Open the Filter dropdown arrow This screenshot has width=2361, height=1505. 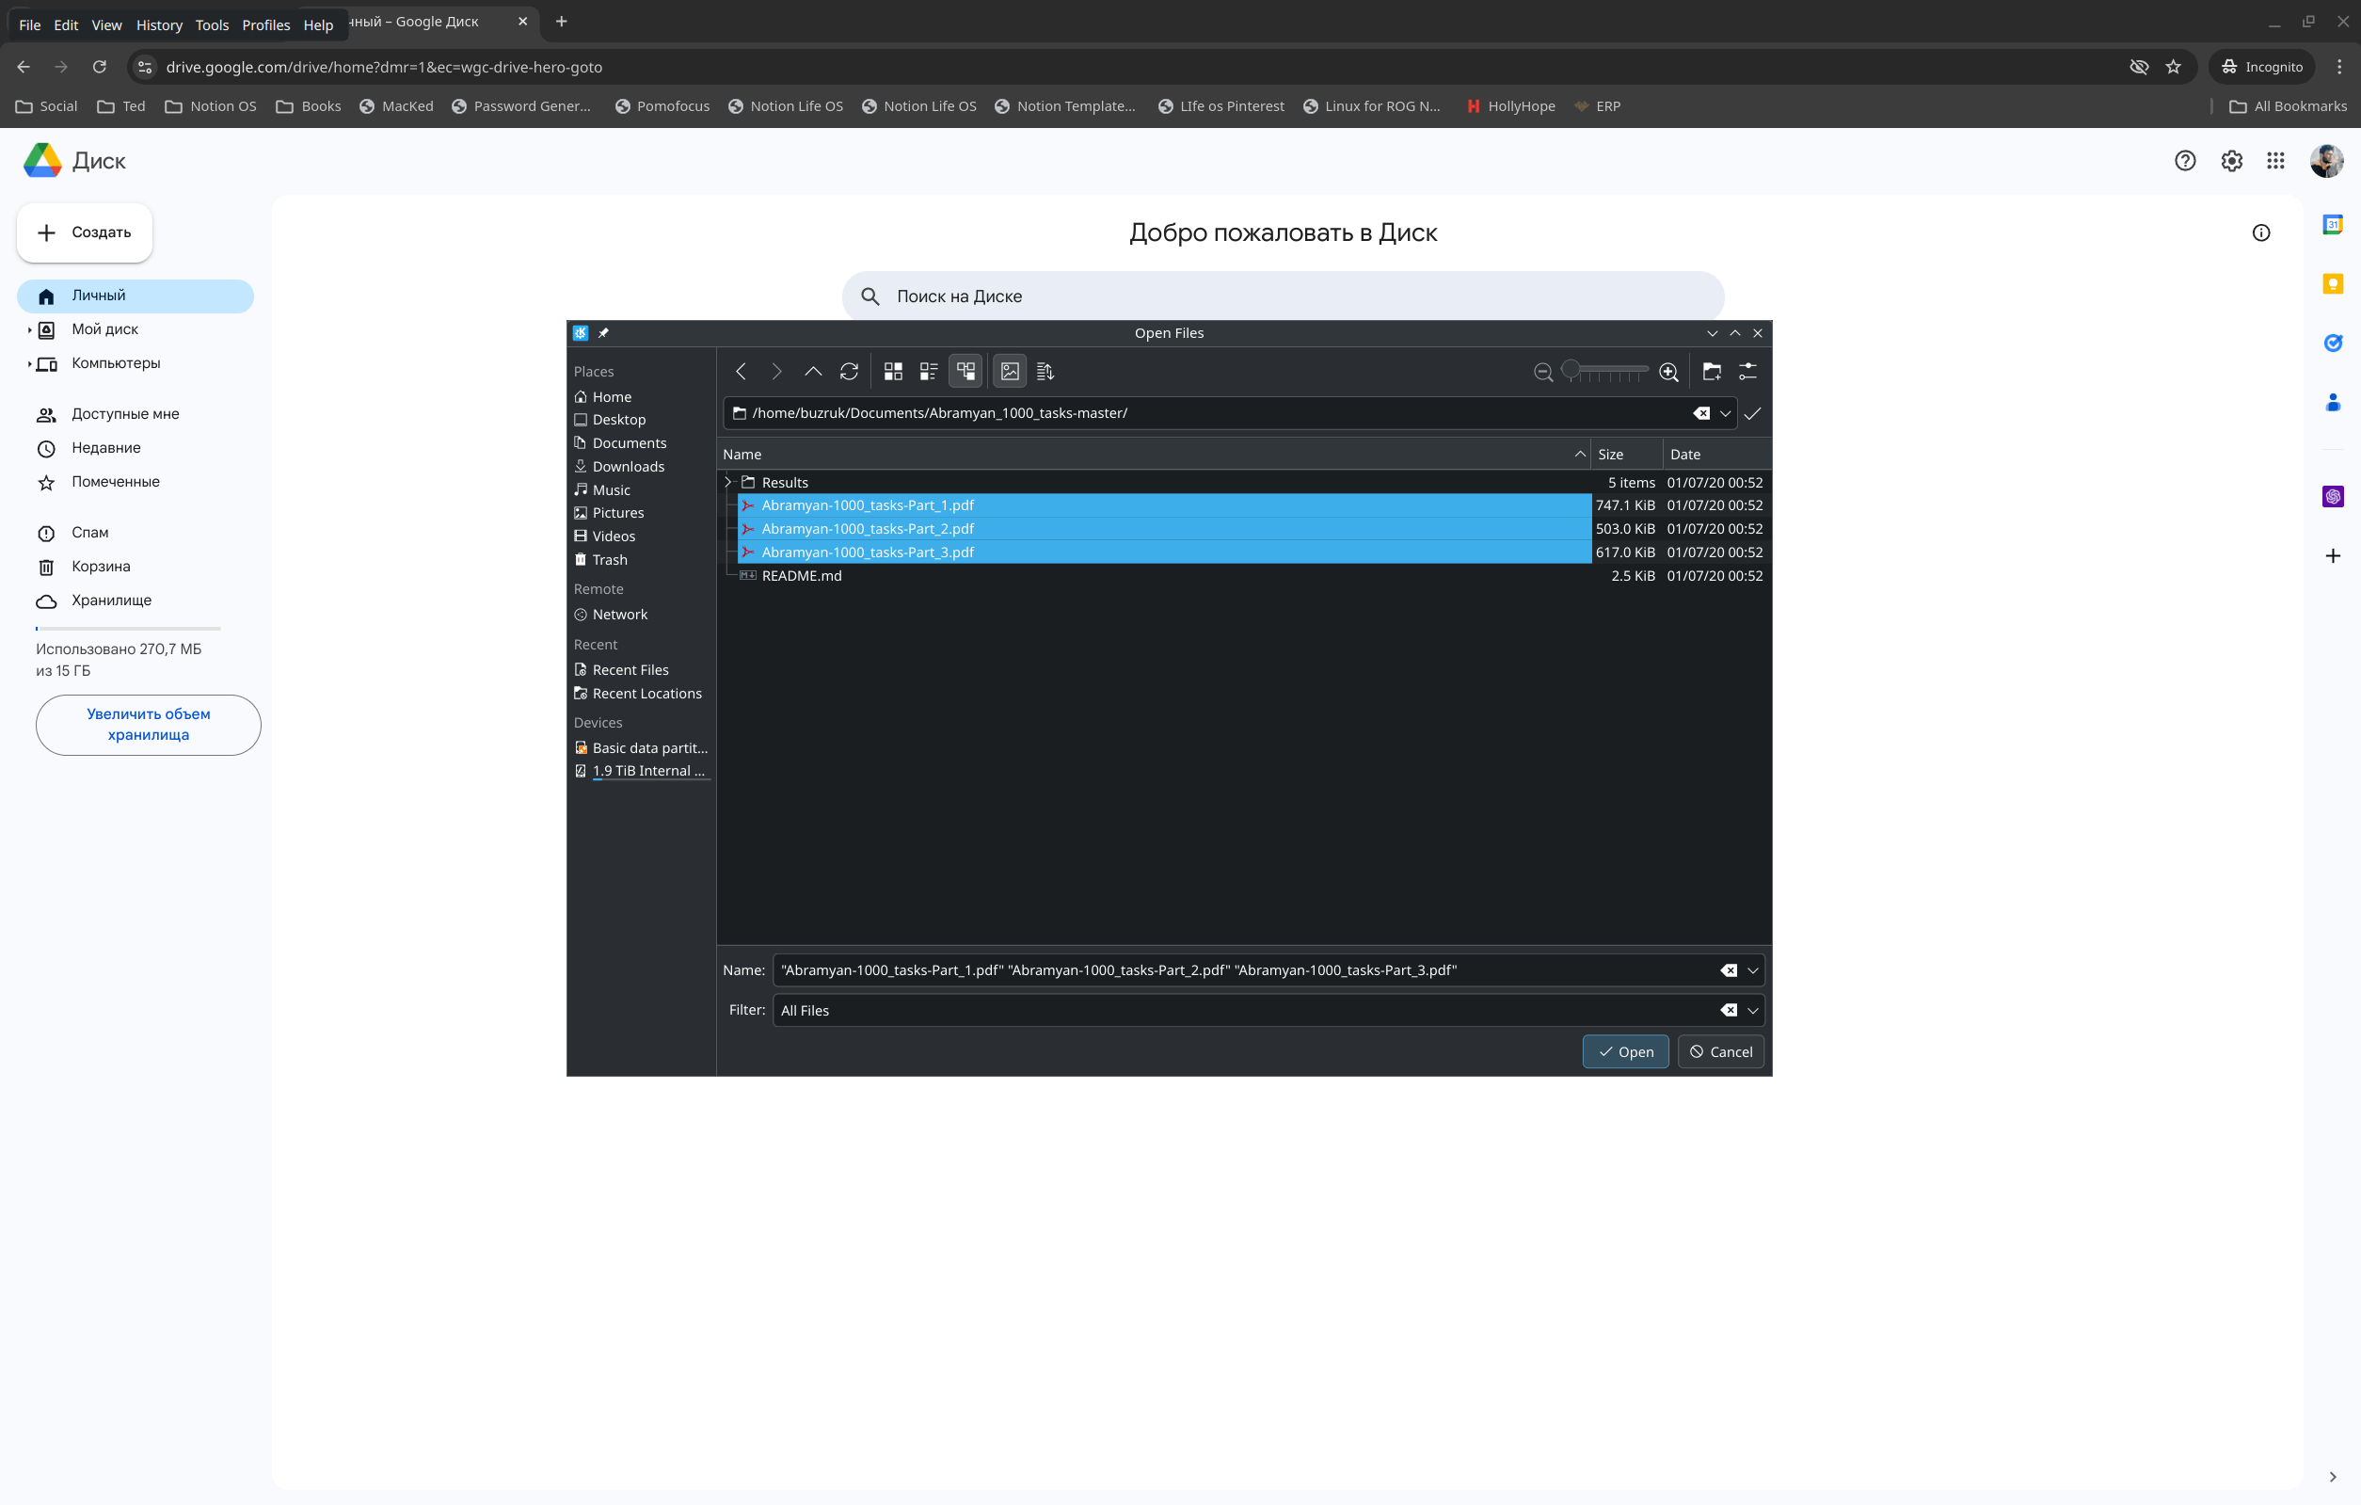(x=1753, y=1011)
